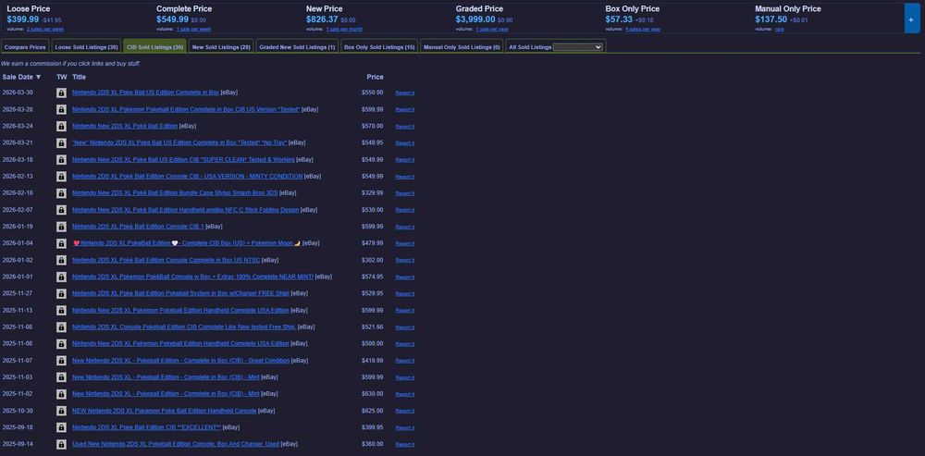Click 'Report it' on the $630.00 sale

click(x=405, y=394)
